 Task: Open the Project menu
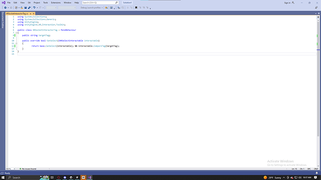tap(37, 3)
